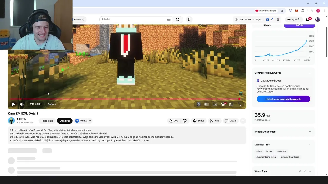Select the ajhttv channel tag

click(x=259, y=151)
